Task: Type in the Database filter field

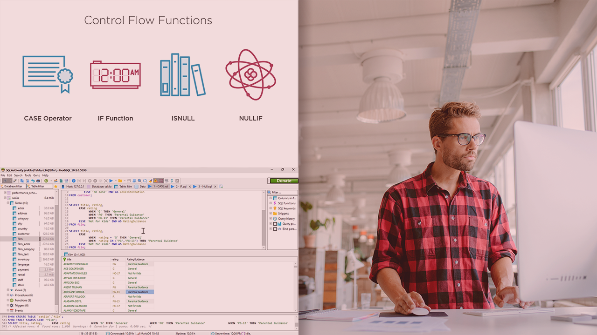Action: coord(13,186)
